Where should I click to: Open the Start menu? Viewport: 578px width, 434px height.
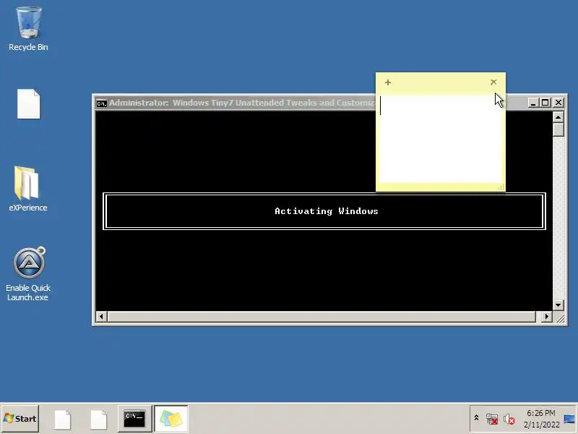pos(20,419)
